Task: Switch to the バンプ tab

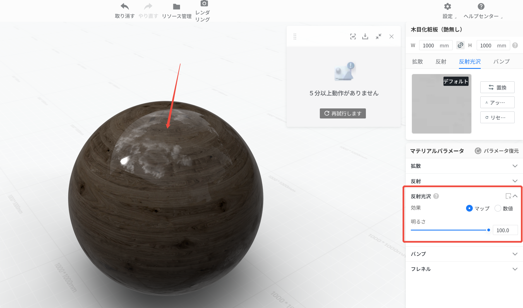Action: coord(502,62)
